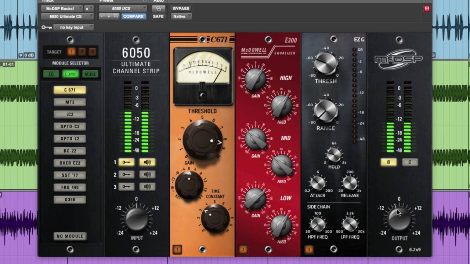Screen dimensions: 470x264
Task: Open the 6050 UCS preset dropdown
Action: pyautogui.click(x=123, y=8)
